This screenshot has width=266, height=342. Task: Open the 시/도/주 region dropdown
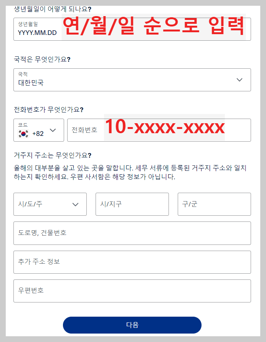(50, 204)
